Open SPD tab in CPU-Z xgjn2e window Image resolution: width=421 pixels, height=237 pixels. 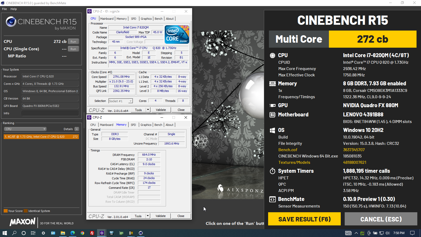[134, 19]
